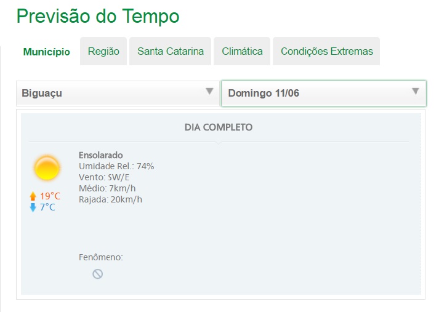
Task: Open the Domingo 11/06 date dropdown
Action: [324, 93]
